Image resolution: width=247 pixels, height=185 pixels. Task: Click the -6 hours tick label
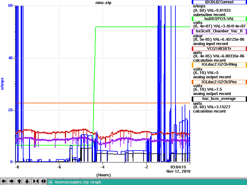tap(59, 167)
